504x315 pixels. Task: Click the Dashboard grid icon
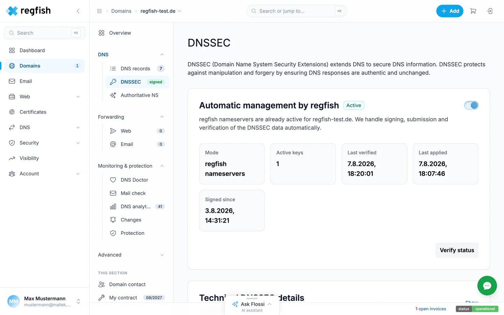(x=12, y=50)
